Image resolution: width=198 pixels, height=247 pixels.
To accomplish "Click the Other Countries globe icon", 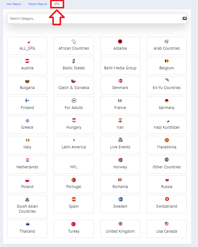I will (167, 160).
